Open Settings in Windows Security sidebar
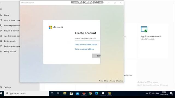The height and width of the screenshot is (98, 175). tap(7, 87)
